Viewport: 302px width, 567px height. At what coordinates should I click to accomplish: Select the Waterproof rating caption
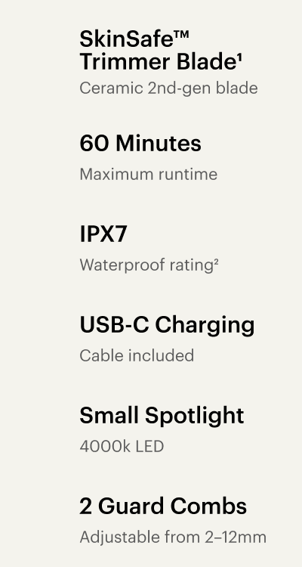149,265
